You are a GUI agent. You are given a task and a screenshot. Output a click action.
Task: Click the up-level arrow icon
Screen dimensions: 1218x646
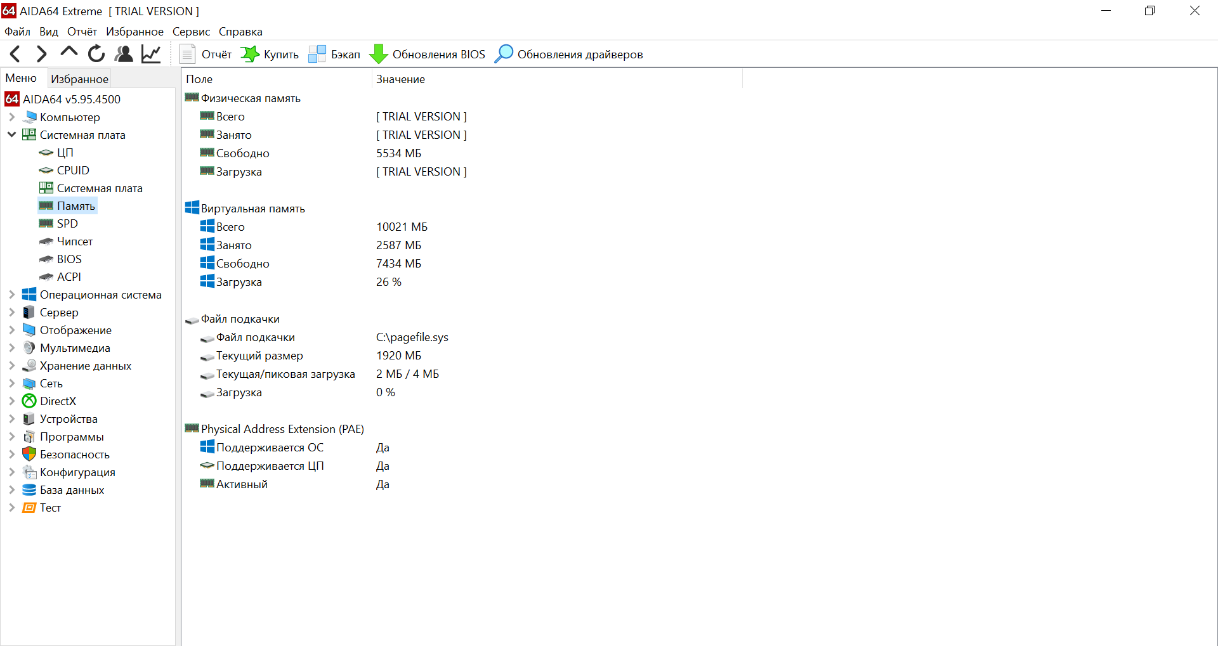pos(69,52)
